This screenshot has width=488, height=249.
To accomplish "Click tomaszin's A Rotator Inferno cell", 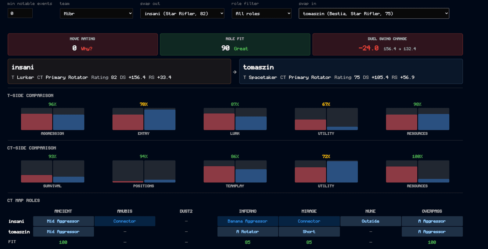I will click(248, 232).
